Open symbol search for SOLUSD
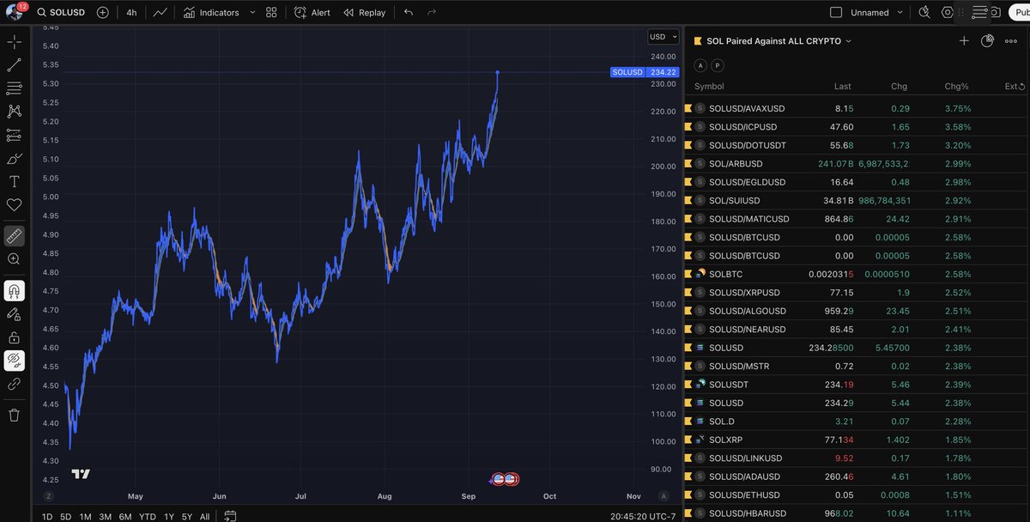Viewport: 1030px width, 522px height. (x=61, y=13)
